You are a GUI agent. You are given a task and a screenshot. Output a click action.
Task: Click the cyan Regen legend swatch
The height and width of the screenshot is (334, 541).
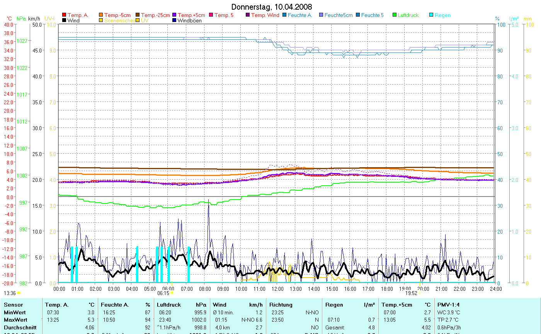(x=431, y=15)
